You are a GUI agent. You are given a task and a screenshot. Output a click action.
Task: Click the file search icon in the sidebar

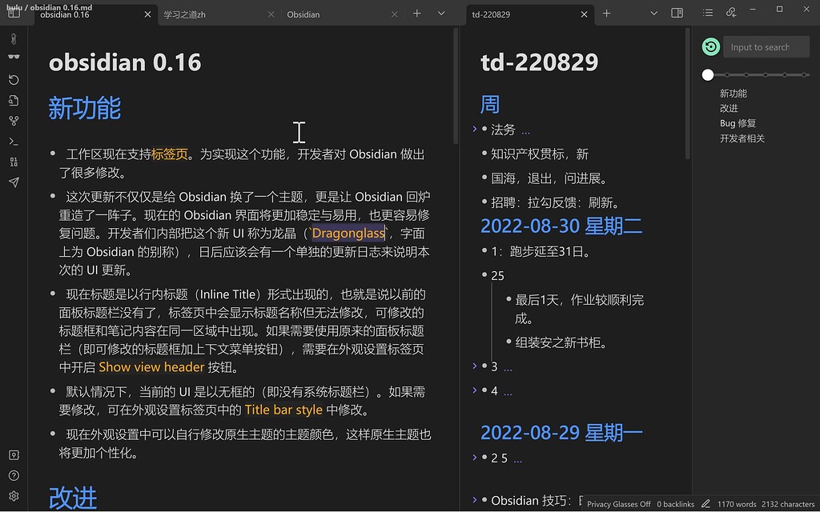(x=14, y=100)
